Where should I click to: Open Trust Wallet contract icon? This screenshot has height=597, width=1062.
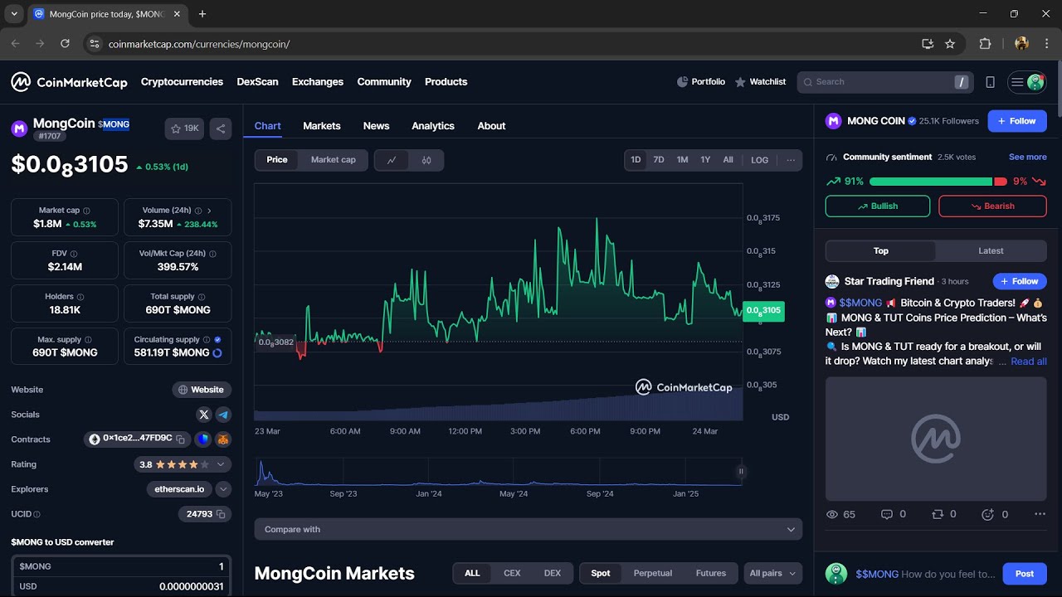point(203,439)
